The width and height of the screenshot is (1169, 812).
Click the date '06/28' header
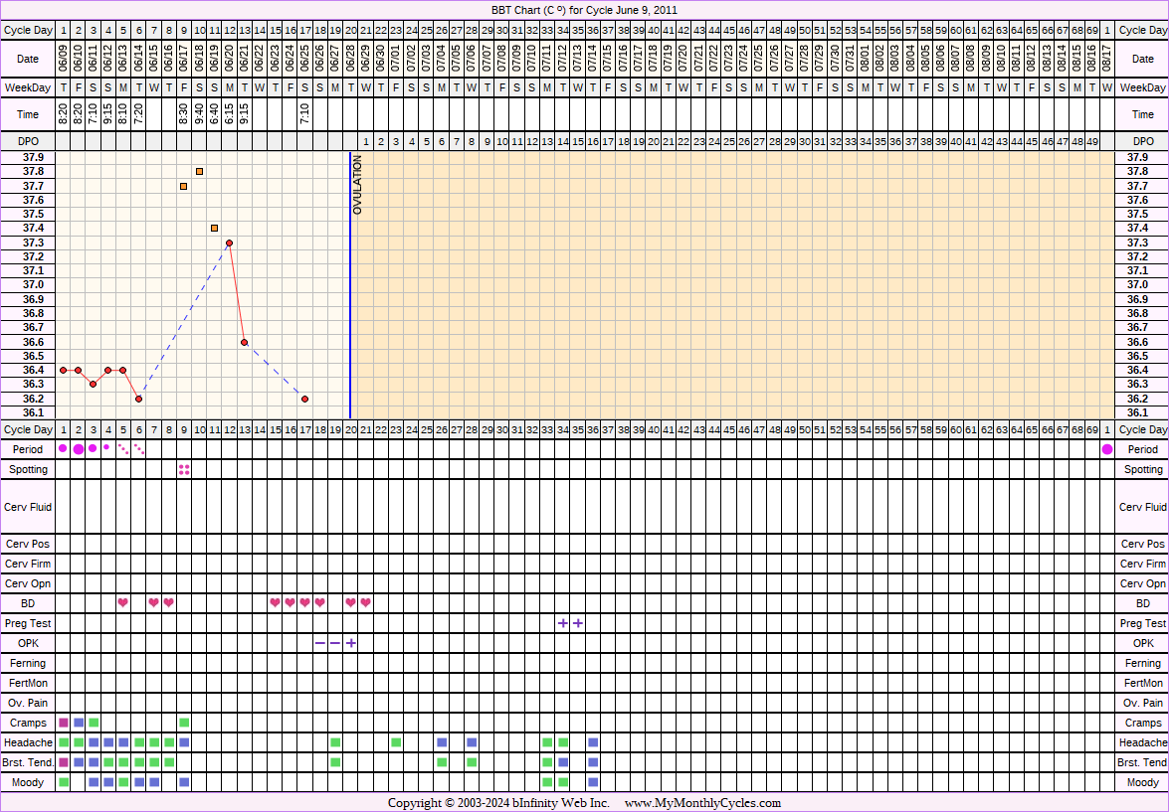[x=350, y=59]
